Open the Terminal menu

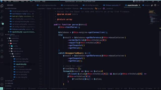click(x=37, y=1)
